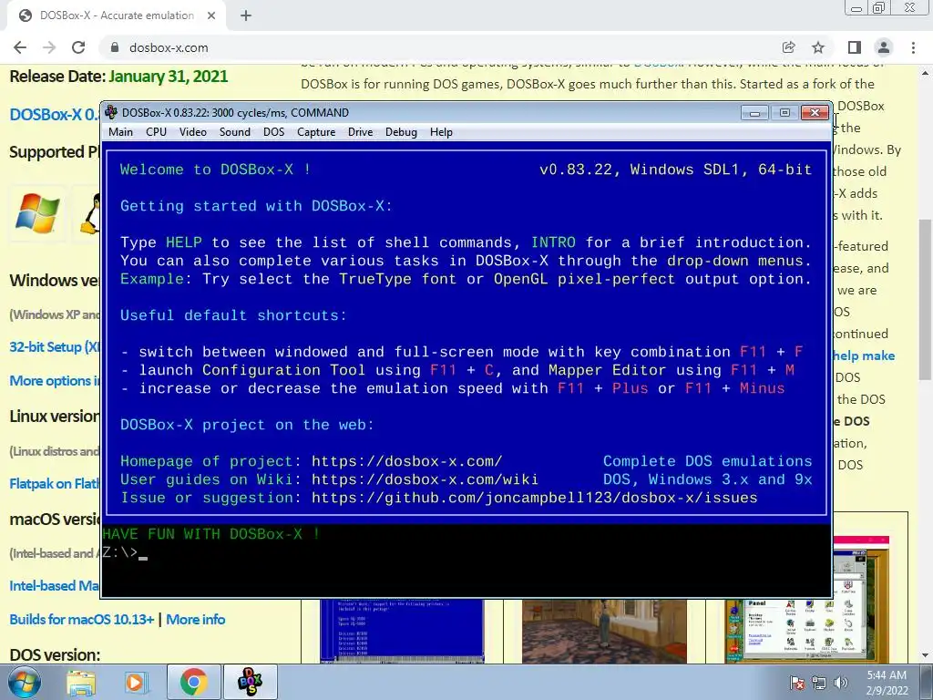Minimize the DOSBox-X window
933x700 pixels.
click(x=754, y=112)
